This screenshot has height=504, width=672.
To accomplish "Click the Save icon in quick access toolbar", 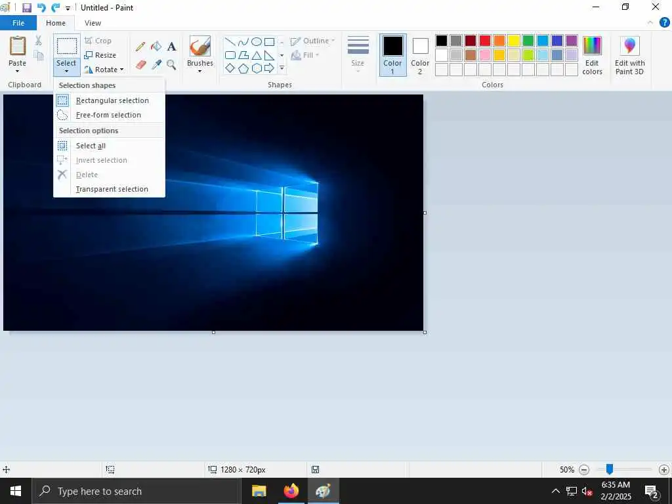I will pos(26,8).
